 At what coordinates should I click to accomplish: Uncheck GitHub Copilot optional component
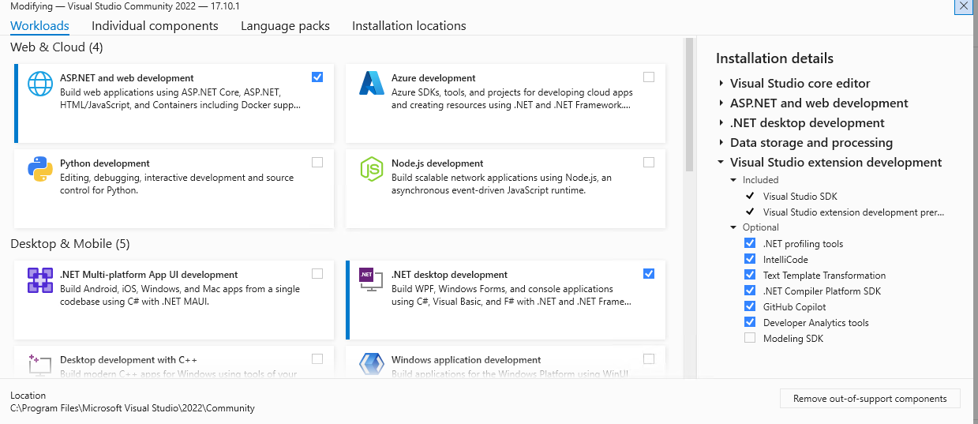pyautogui.click(x=750, y=306)
